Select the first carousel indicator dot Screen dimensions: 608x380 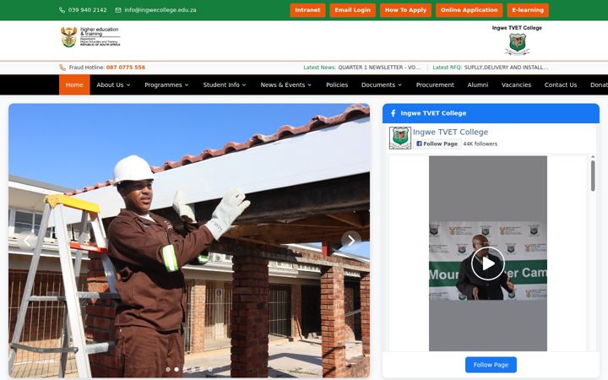click(x=168, y=370)
